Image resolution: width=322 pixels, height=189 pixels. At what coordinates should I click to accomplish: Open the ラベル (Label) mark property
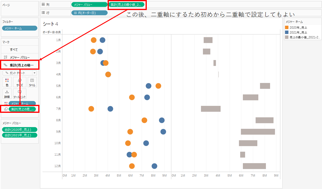pyautogui.click(x=32, y=82)
